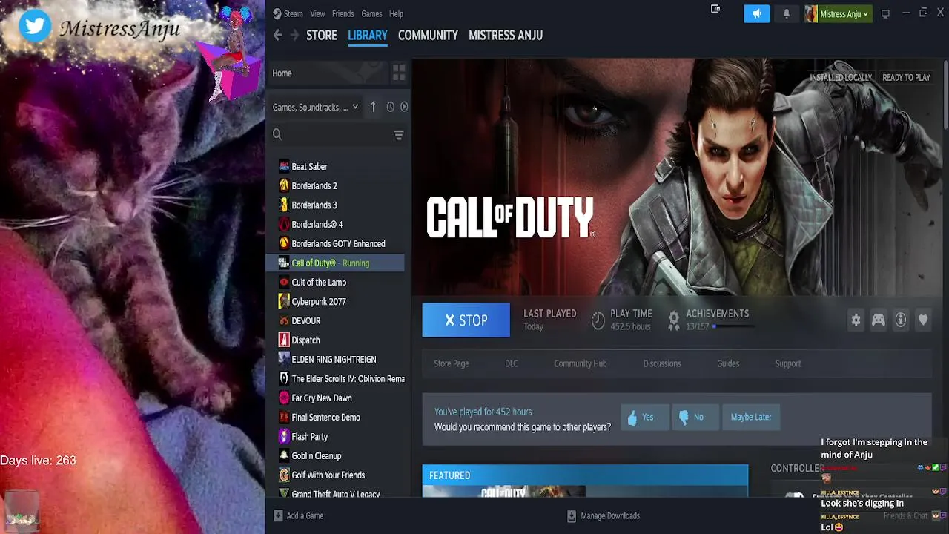Open the Community Hub link
The image size is (949, 534).
pyautogui.click(x=581, y=363)
